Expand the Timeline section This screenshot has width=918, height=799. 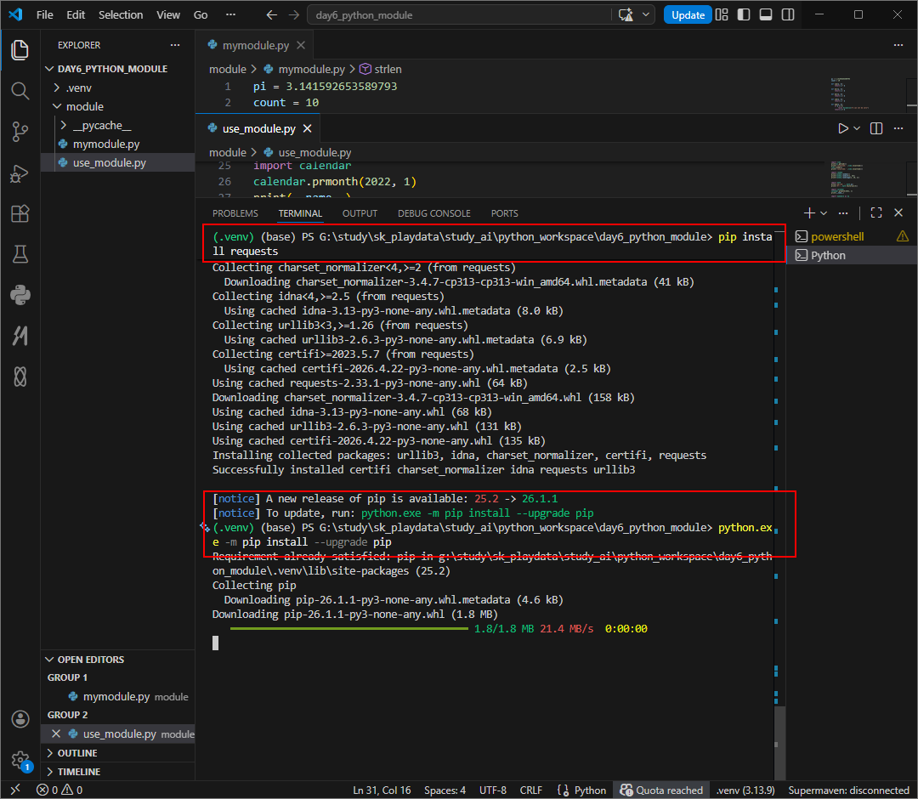click(117, 772)
